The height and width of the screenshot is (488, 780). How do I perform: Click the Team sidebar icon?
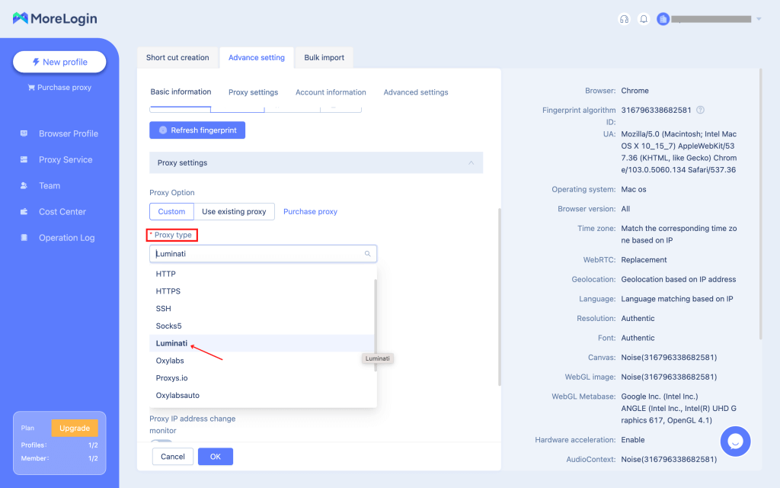point(24,186)
